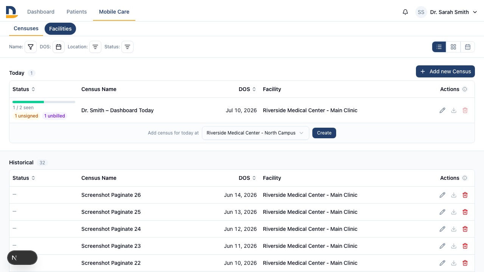Delete the Dr. Smith – Dashboard Today census
The image size is (484, 272).
pos(465,110)
